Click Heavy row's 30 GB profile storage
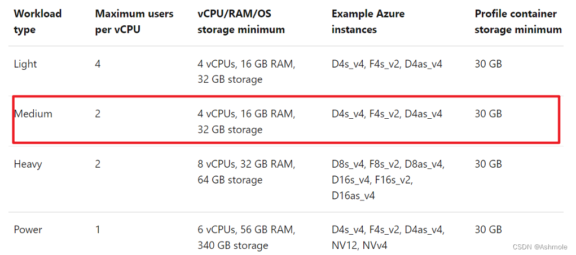The image size is (576, 255). (x=488, y=164)
